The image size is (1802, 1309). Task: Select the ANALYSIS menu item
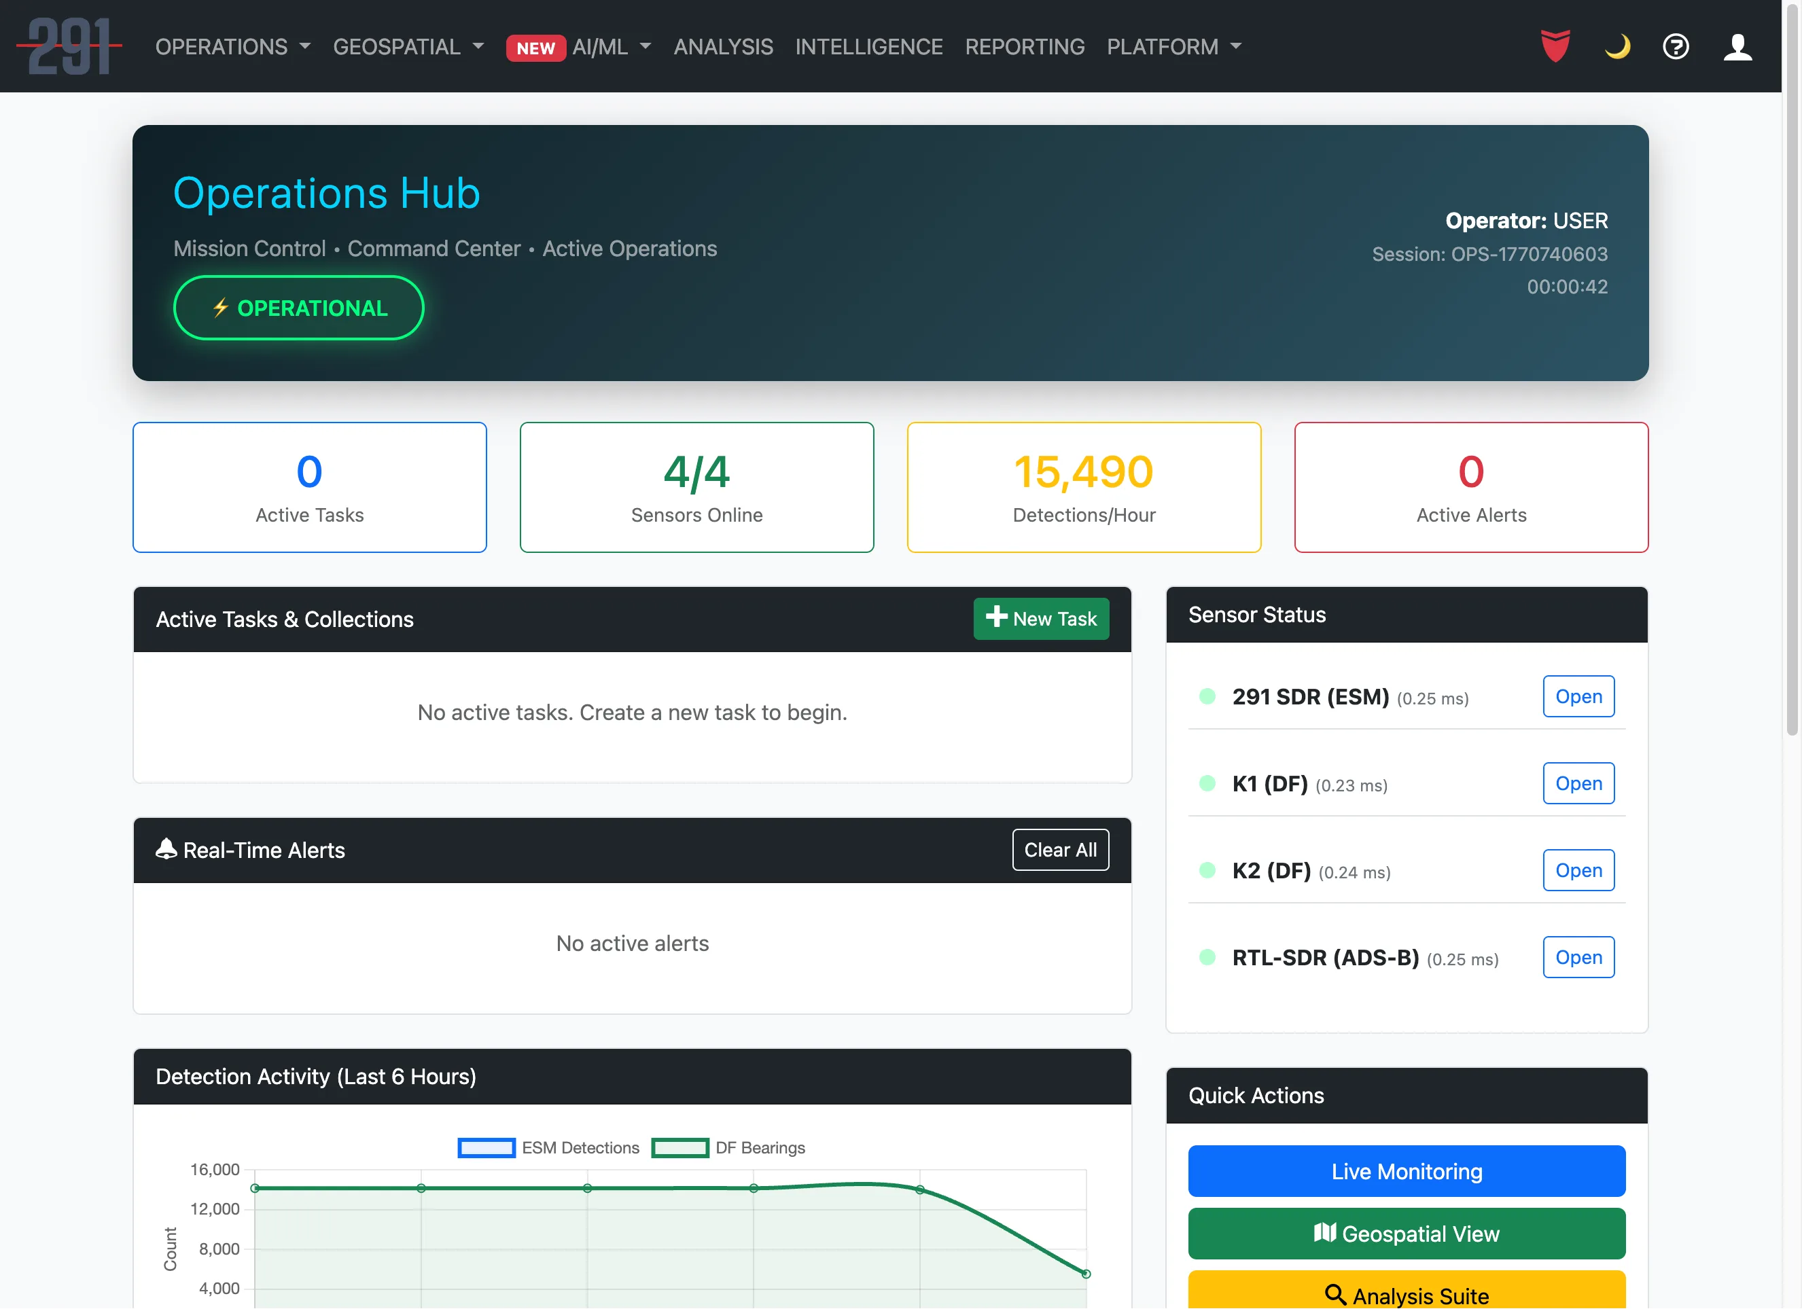click(x=723, y=47)
